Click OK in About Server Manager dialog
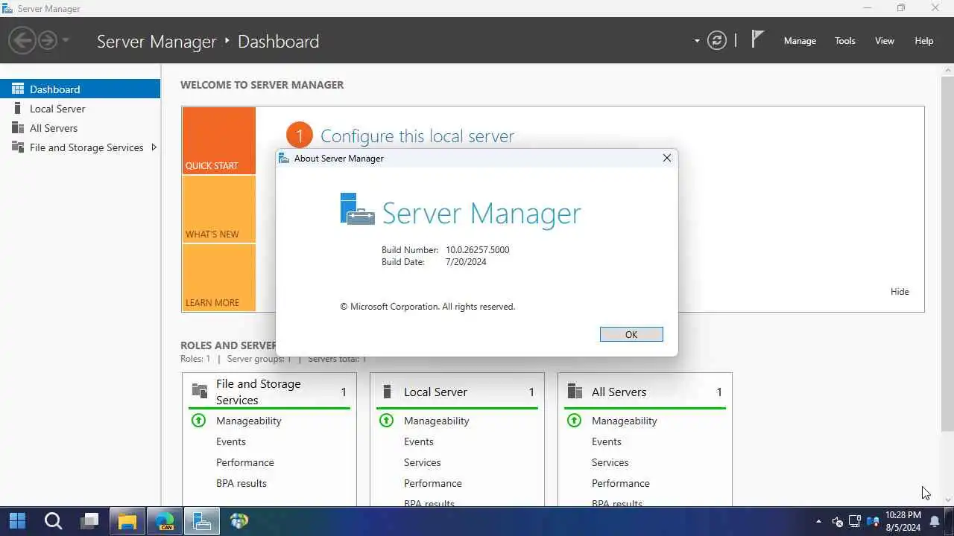 [631, 334]
